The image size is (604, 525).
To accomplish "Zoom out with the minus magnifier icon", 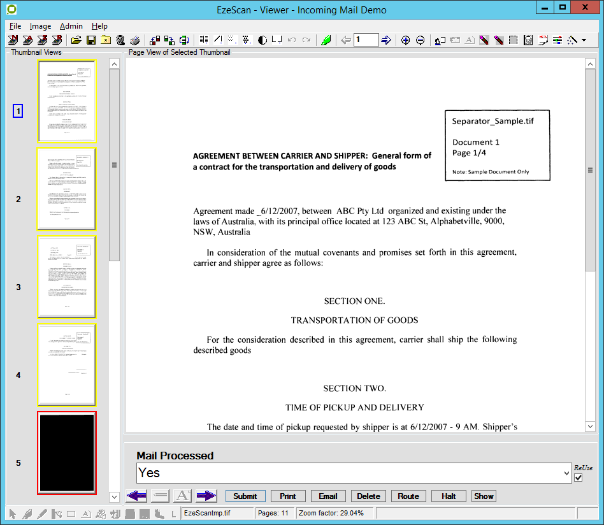I will [421, 40].
